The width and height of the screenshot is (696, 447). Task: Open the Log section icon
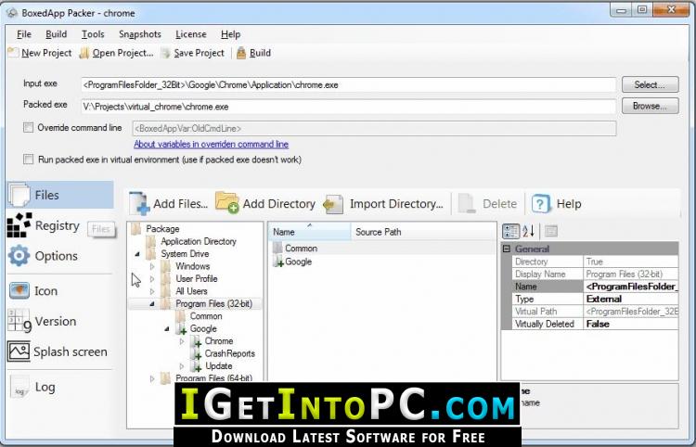pos(19,387)
